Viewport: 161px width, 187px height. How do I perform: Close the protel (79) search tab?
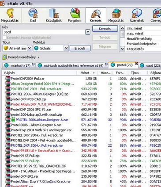pos(136,64)
